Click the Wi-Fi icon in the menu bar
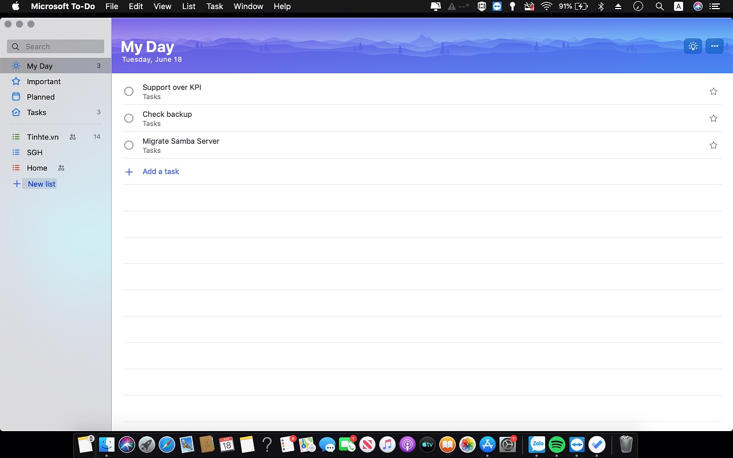 click(546, 6)
